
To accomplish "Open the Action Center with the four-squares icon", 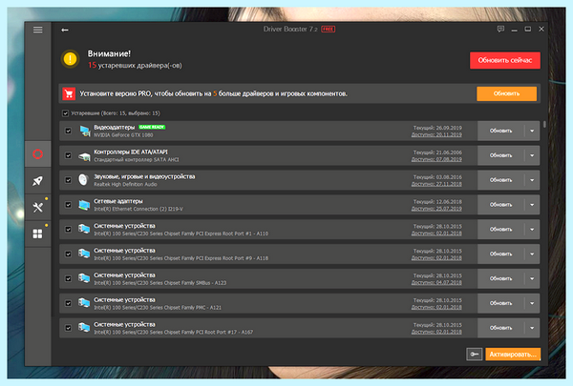I will 37,234.
